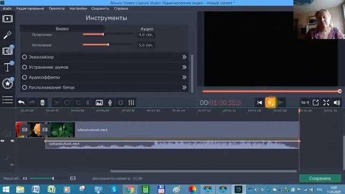Click the red playhead marker on ruler
The height and width of the screenshot is (194, 345).
click(299, 110)
